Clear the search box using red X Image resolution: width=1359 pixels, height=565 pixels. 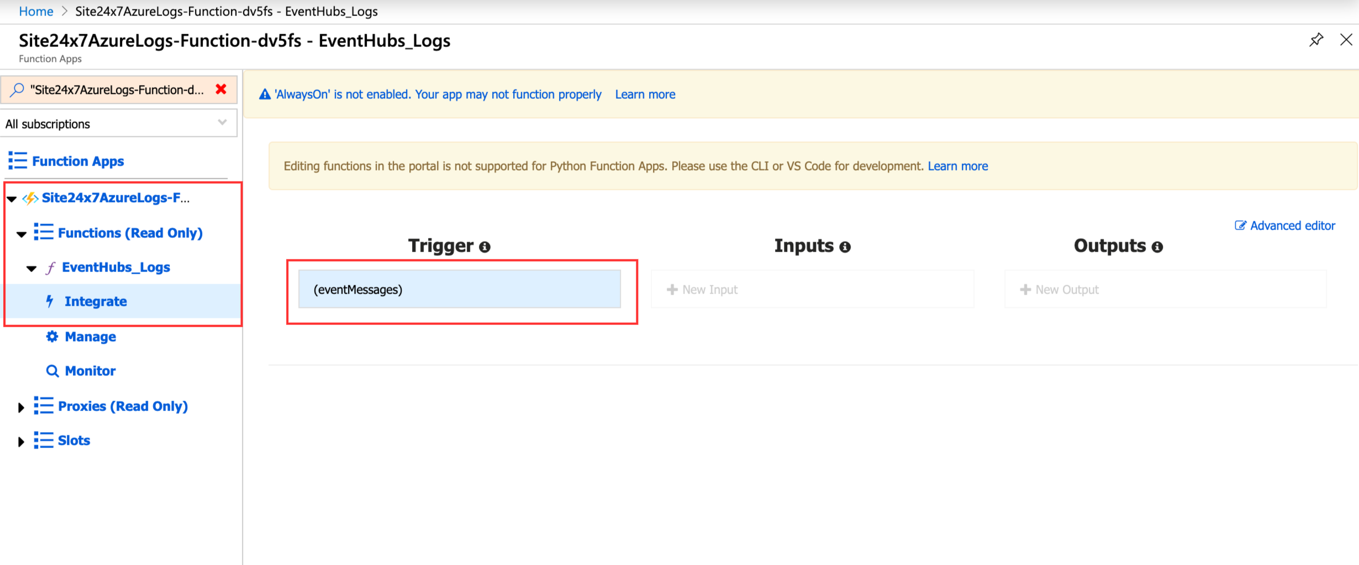(x=220, y=89)
